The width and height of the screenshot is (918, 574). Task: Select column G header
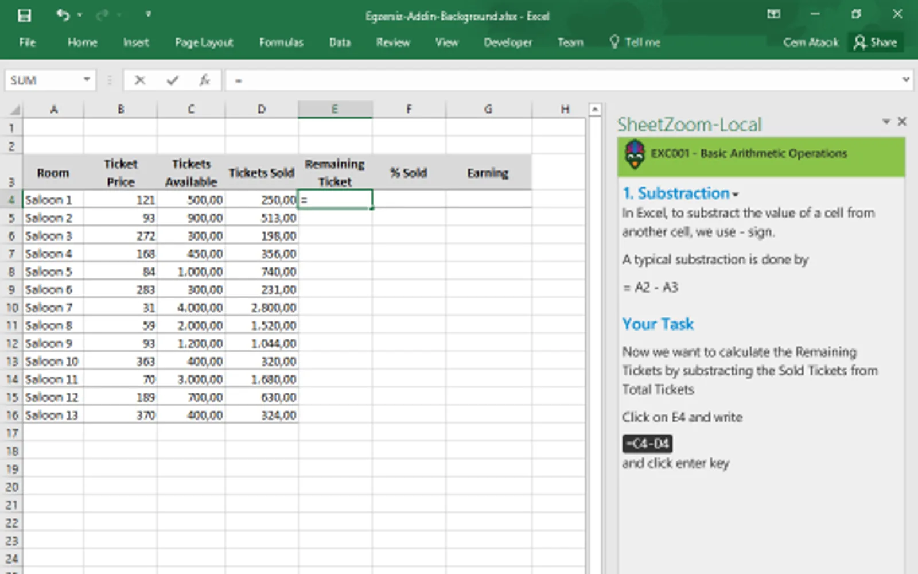point(488,109)
